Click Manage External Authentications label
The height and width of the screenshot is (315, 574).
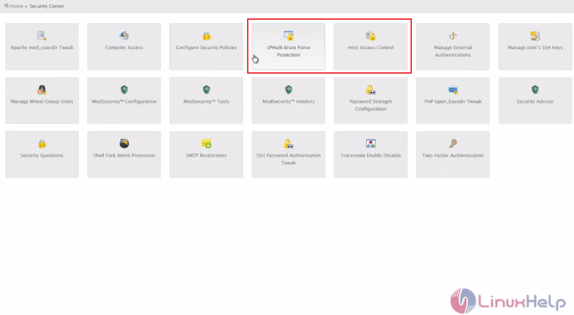click(453, 51)
